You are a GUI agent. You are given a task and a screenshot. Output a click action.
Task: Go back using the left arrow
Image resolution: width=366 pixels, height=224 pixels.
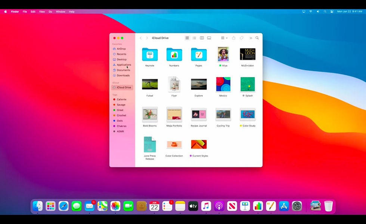click(141, 38)
